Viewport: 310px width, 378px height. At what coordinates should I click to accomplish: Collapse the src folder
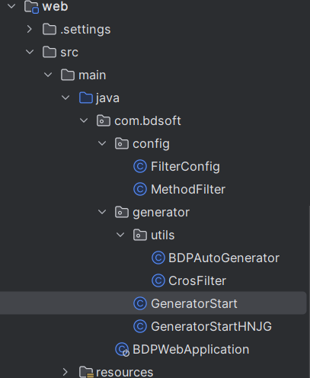(x=30, y=52)
